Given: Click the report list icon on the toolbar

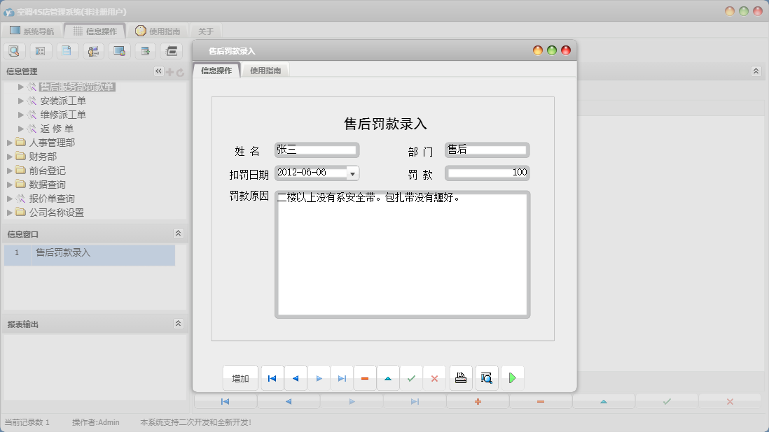Looking at the screenshot, I should pyautogui.click(x=41, y=50).
